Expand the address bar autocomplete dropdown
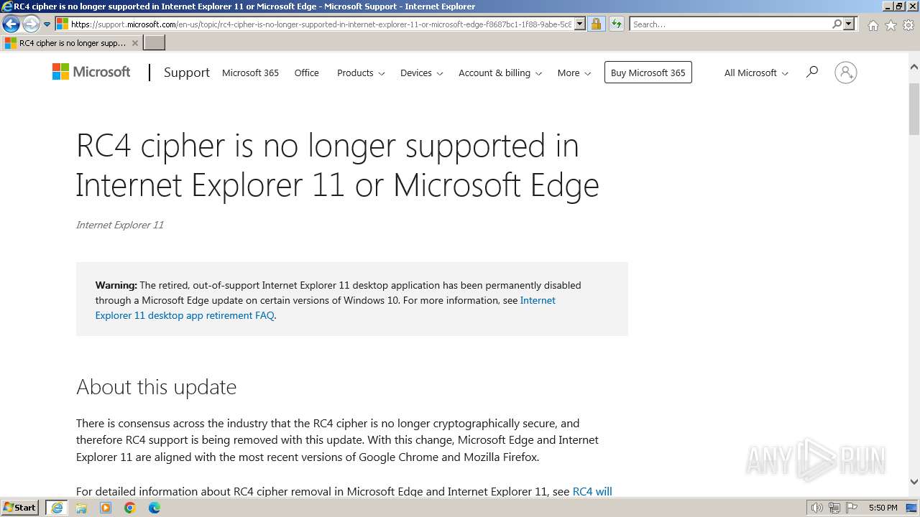 tap(580, 24)
